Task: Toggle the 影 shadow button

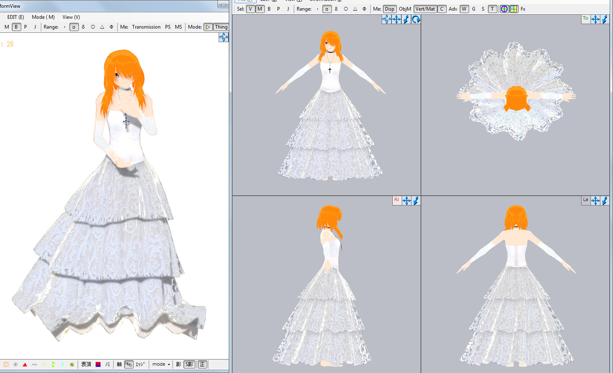Action: point(179,364)
